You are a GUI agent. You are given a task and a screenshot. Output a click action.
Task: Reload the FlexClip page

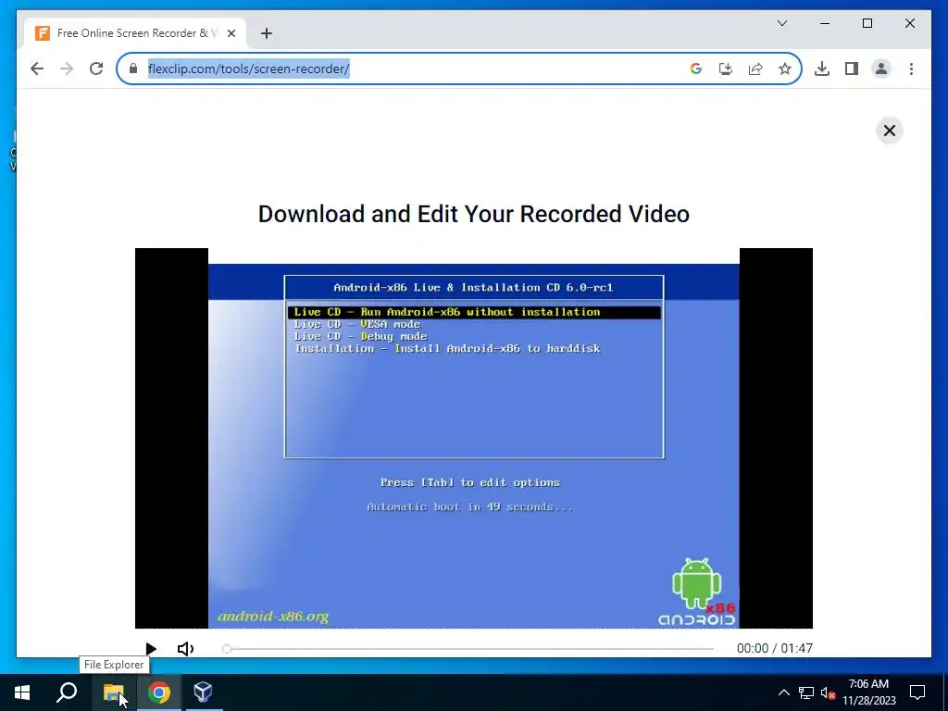coord(96,69)
